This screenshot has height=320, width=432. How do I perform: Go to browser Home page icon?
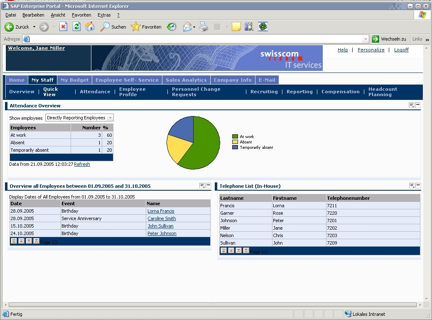[x=90, y=27]
